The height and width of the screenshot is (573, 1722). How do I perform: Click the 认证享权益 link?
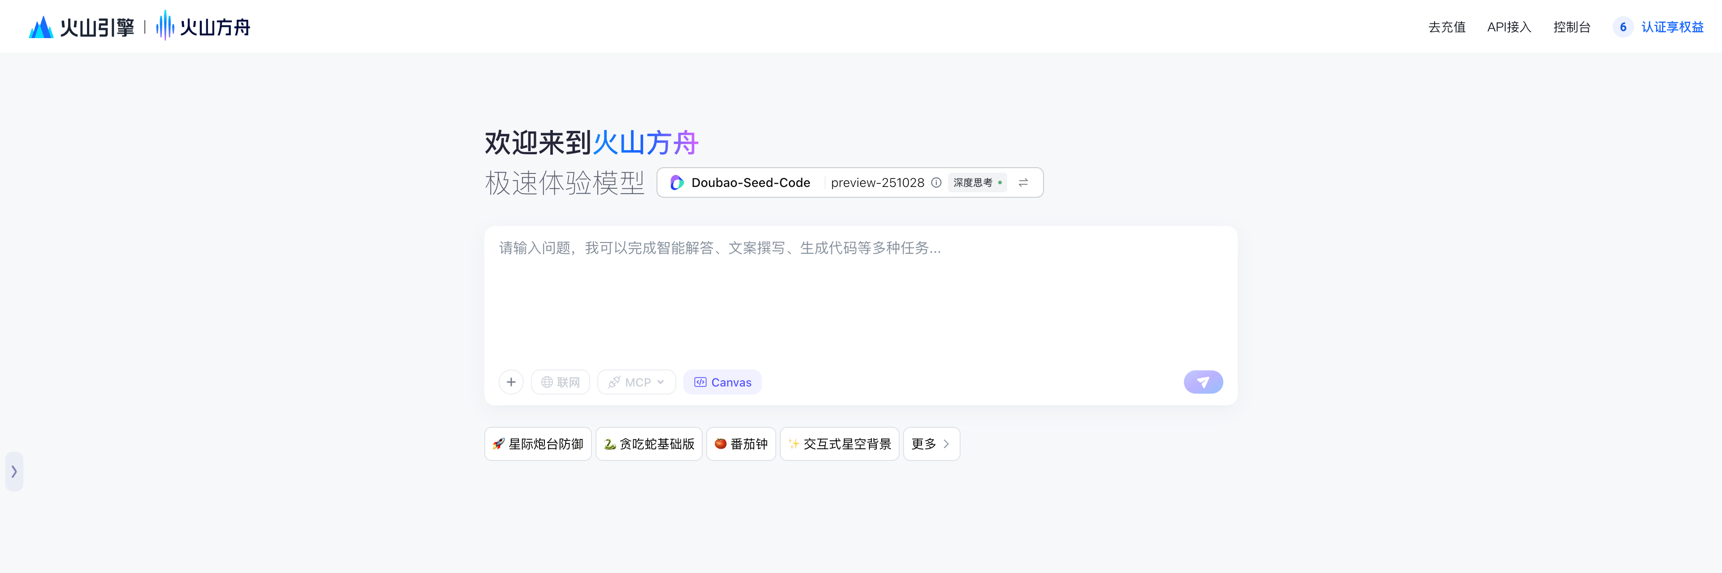pyautogui.click(x=1672, y=27)
